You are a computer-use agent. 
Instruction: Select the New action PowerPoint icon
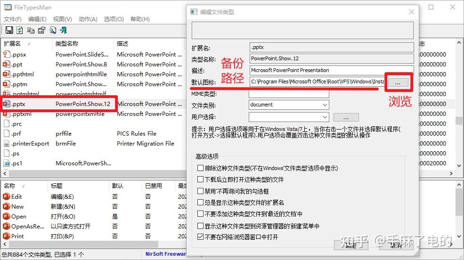[6, 206]
